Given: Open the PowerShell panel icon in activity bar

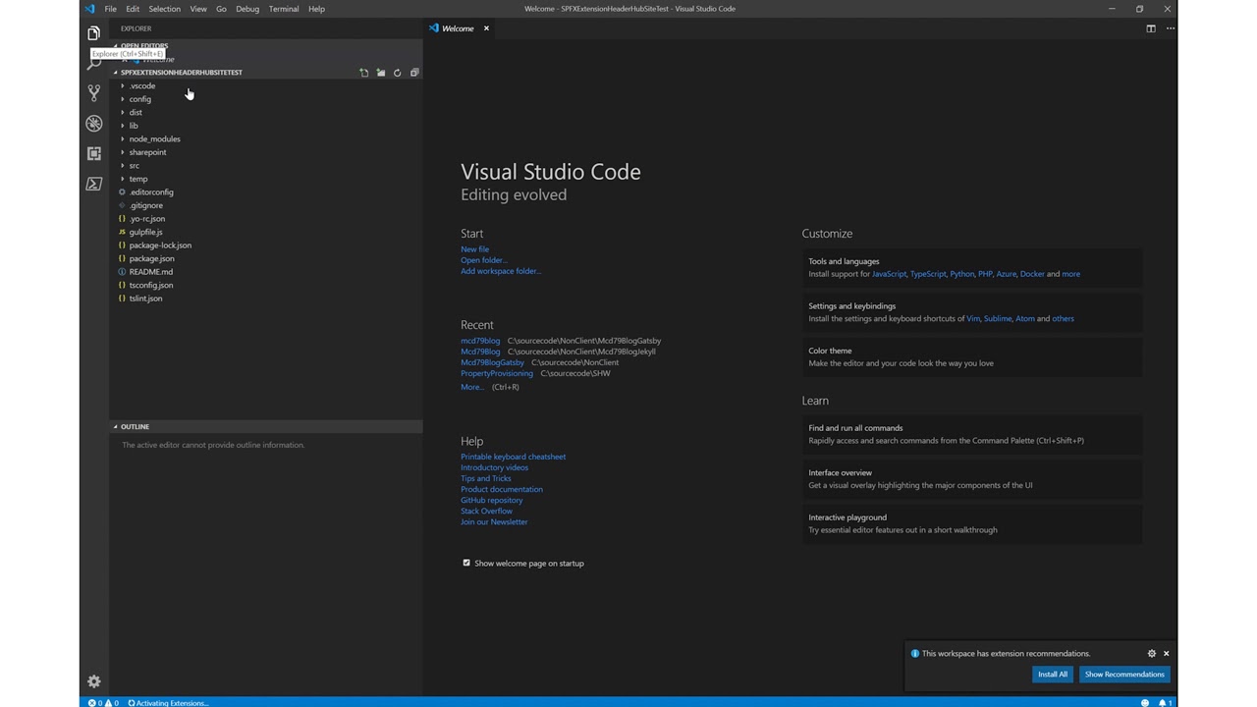Looking at the screenshot, I should tap(93, 184).
